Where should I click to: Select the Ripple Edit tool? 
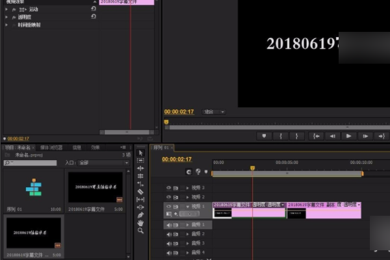coord(140,168)
